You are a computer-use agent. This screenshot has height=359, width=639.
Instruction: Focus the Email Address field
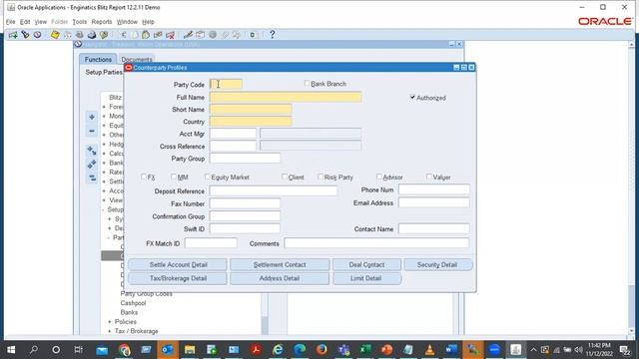(433, 202)
